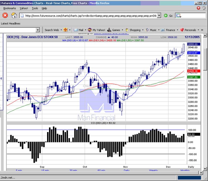Click vertical scrollbar down arrow
The width and height of the screenshot is (208, 181).
pos(205,169)
